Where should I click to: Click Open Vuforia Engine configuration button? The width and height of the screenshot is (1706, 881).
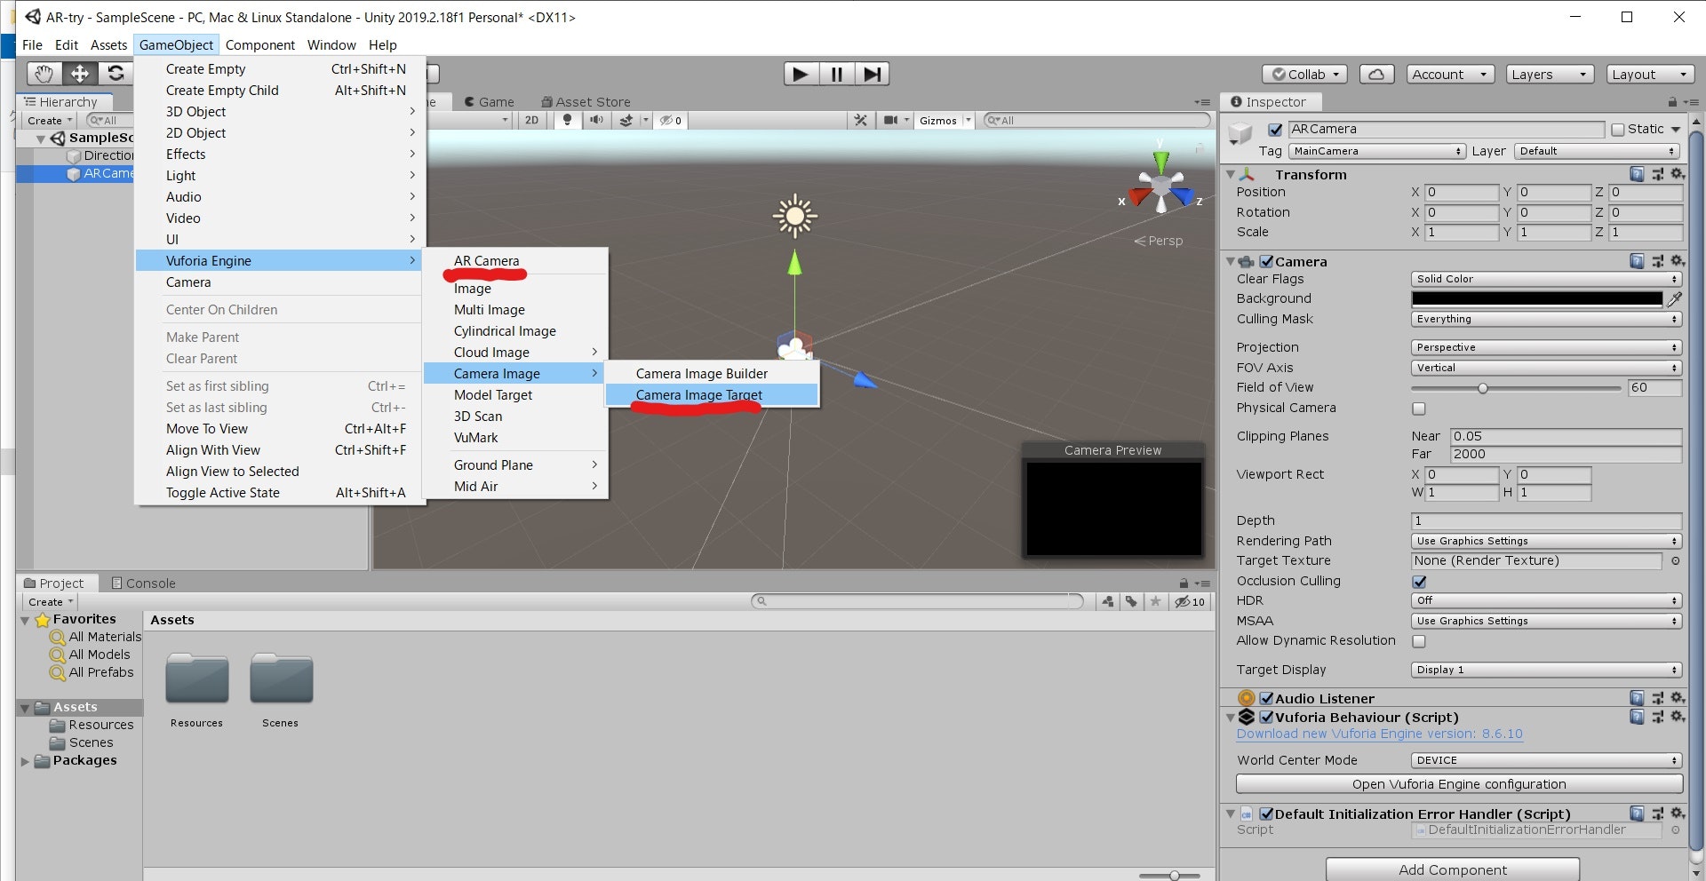pyautogui.click(x=1459, y=784)
